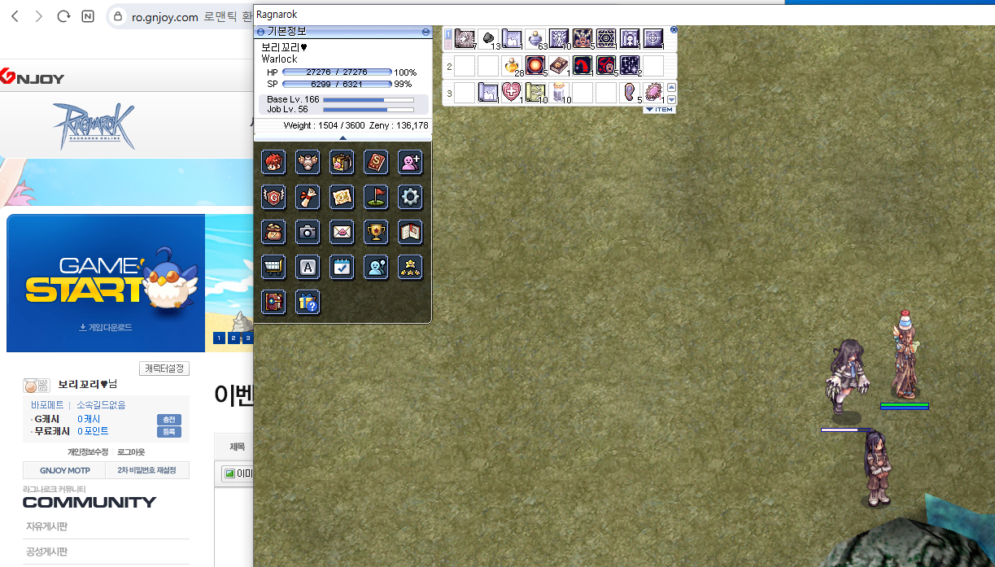Image resolution: width=995 pixels, height=567 pixels.
Task: Open the skill list red S book
Action: (376, 162)
